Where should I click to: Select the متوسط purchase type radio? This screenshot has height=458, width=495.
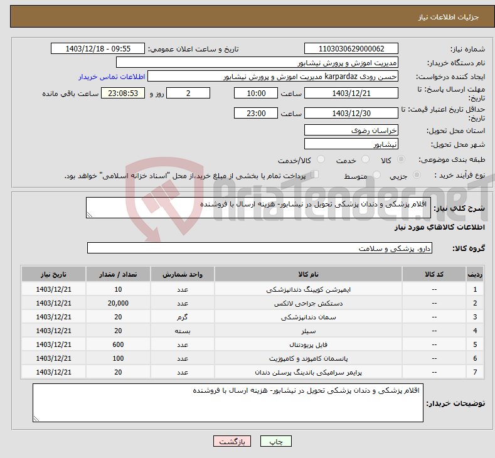tap(376, 174)
